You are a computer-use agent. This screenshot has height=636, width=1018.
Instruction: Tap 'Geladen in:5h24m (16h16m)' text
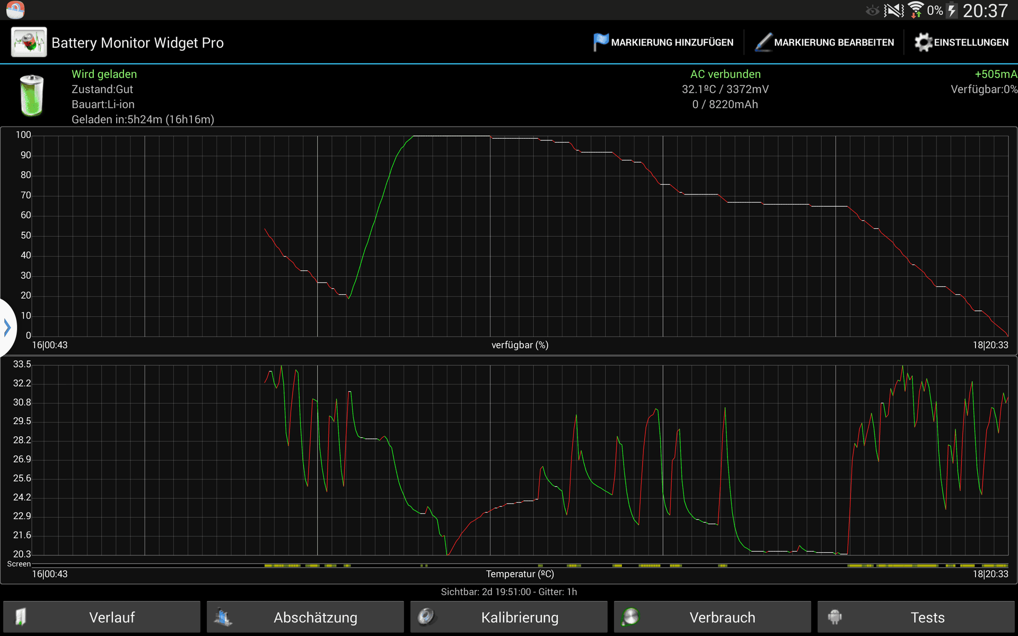click(x=143, y=119)
